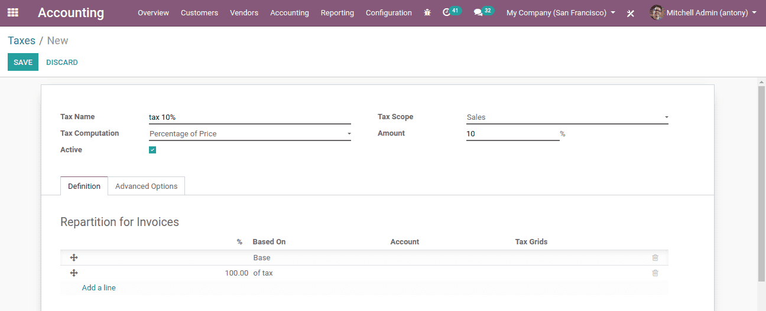Viewport: 766px width, 311px height.
Task: Open the Customers menu
Action: pyautogui.click(x=199, y=12)
